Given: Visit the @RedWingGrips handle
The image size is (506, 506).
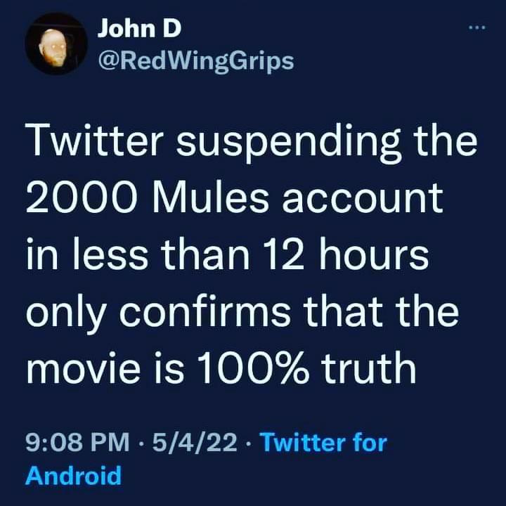Looking at the screenshot, I should click(x=196, y=61).
